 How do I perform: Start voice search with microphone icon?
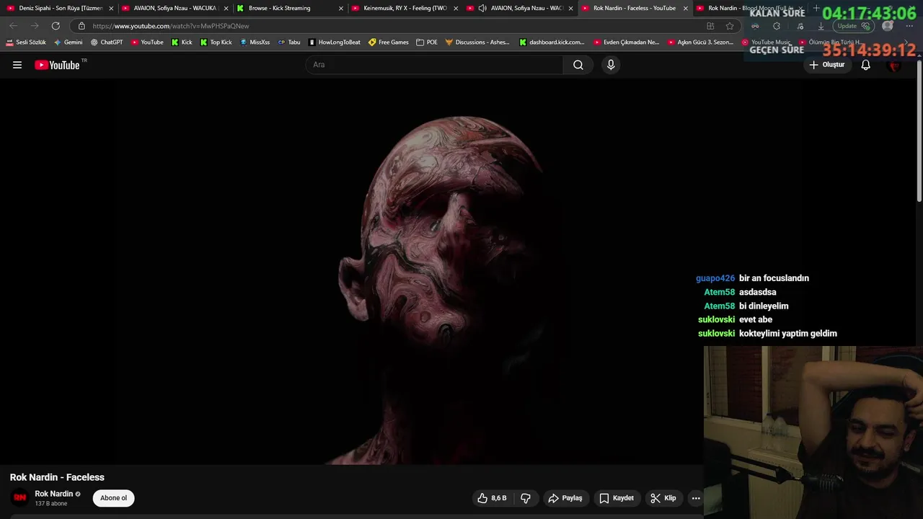point(611,65)
